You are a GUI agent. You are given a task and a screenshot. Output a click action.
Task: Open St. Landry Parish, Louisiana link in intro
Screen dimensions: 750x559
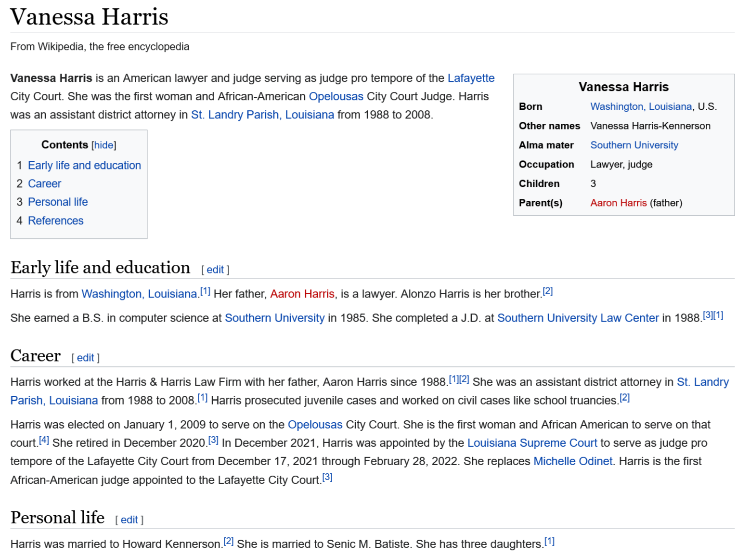pos(262,115)
